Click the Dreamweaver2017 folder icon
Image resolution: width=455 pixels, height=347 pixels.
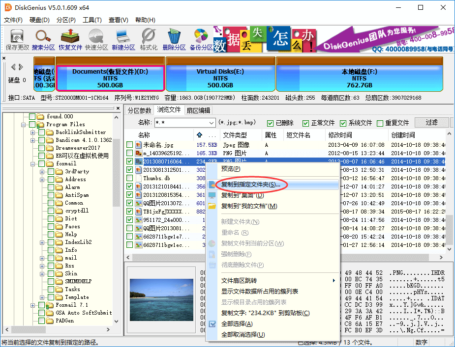coord(50,148)
